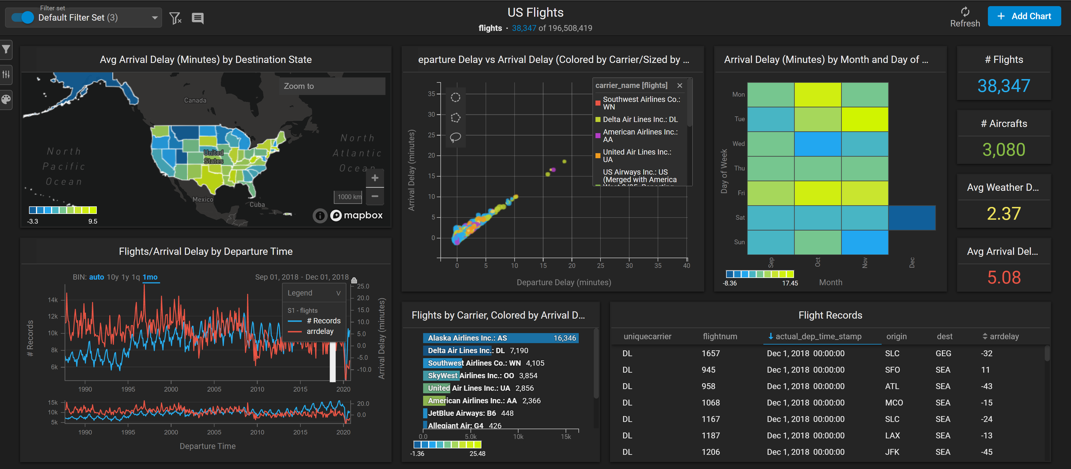Screen dimensions: 1071x469
Task: Click the heatmap color scale legend
Action: pyautogui.click(x=760, y=274)
